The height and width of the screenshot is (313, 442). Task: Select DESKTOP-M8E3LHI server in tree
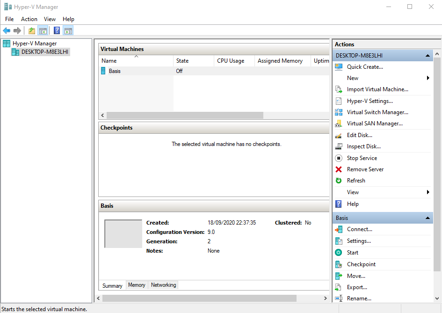pos(45,52)
